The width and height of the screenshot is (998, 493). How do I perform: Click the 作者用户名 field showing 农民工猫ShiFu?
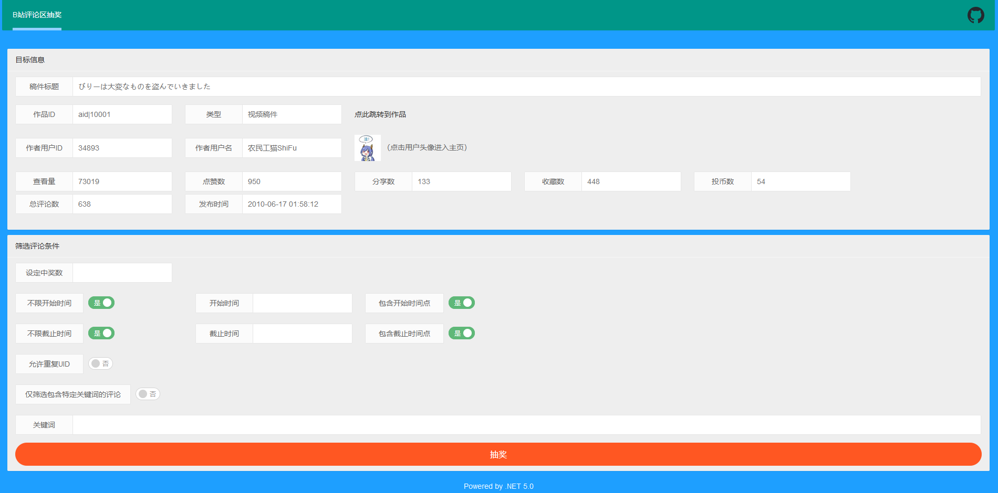tap(292, 148)
